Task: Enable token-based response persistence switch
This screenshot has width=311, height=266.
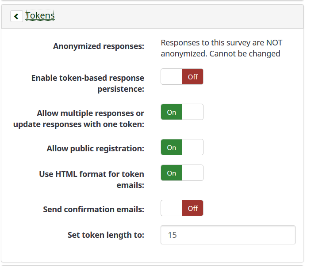Action: 182,77
